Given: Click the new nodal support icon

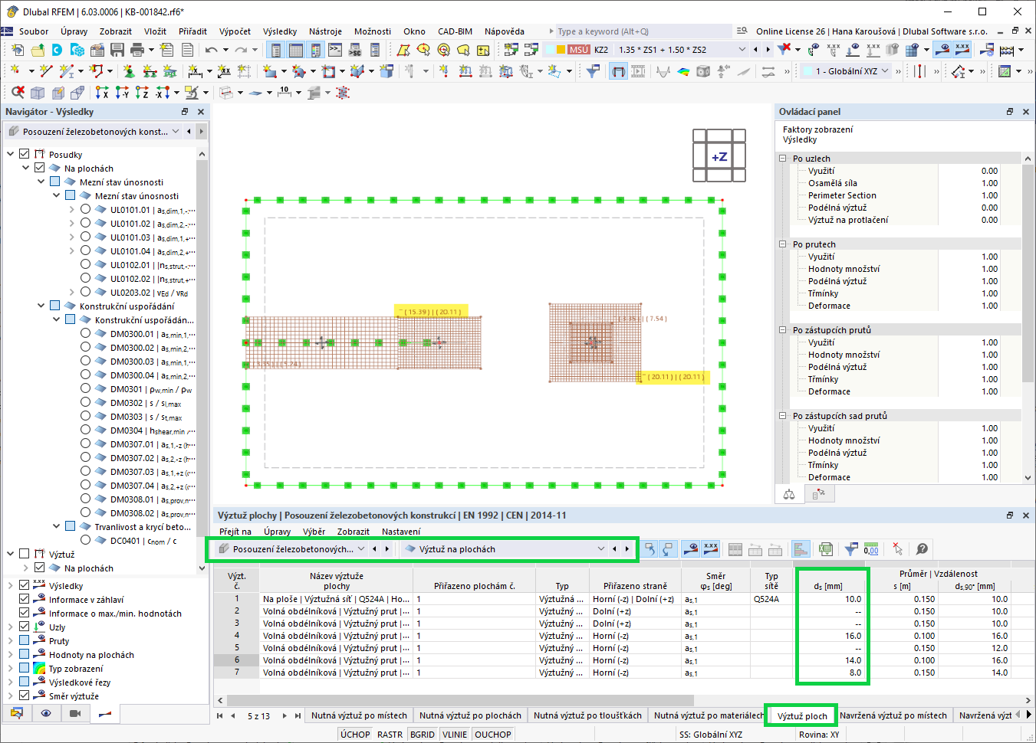Looking at the screenshot, I should pos(129,71).
